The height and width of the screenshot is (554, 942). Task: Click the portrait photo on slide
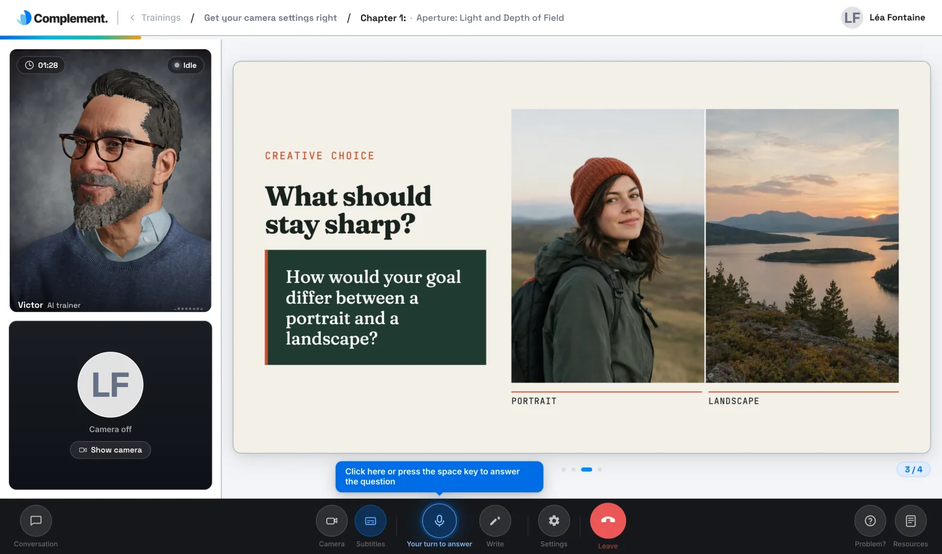pos(607,245)
